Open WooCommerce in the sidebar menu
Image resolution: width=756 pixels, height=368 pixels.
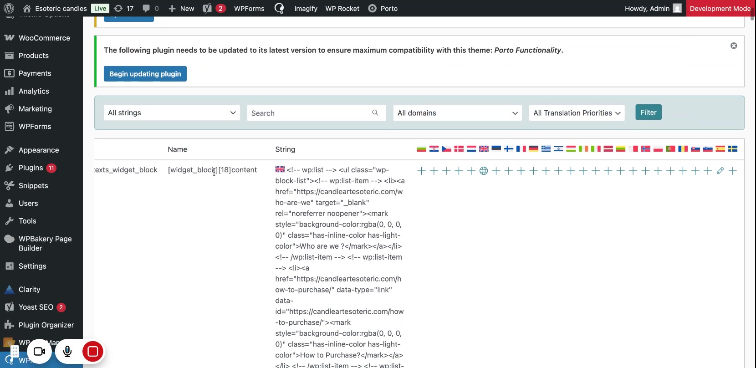click(44, 38)
